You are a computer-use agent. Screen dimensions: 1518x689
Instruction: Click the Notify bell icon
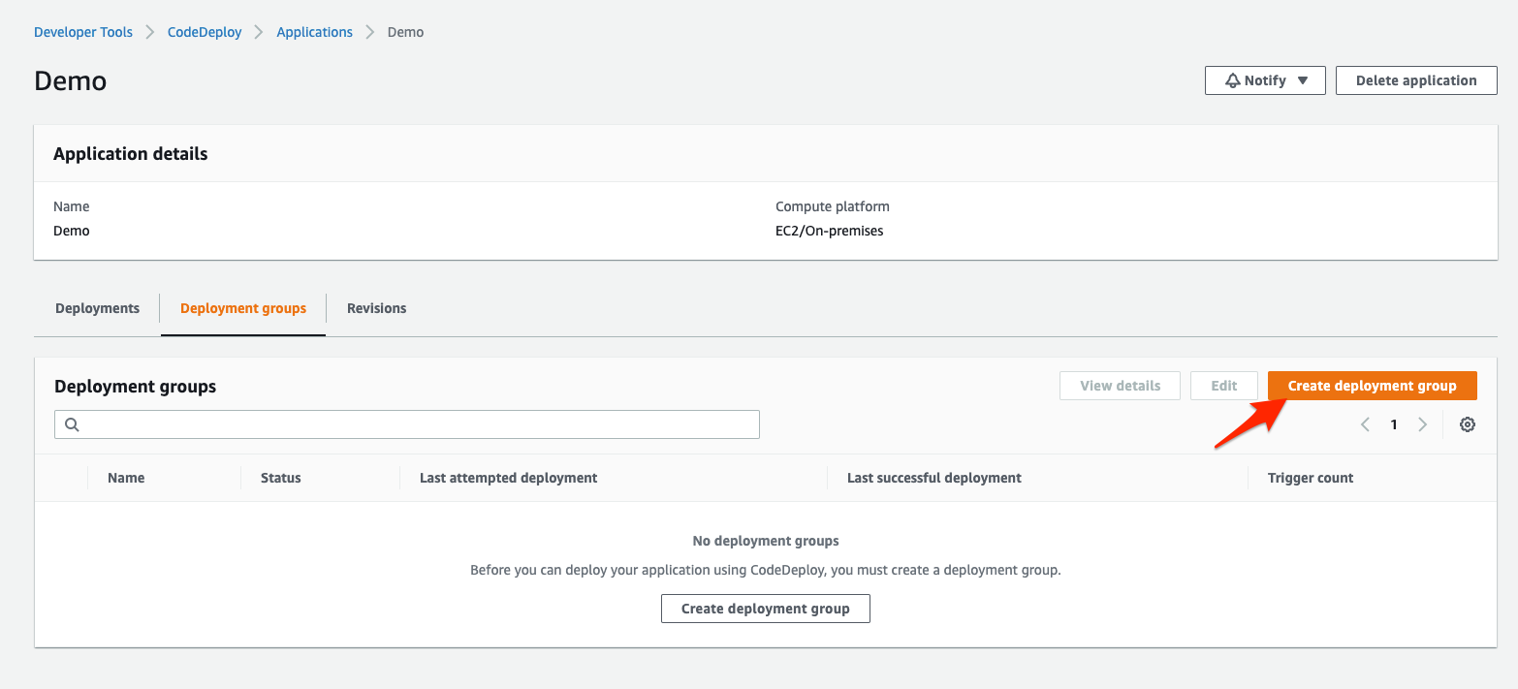coord(1233,80)
